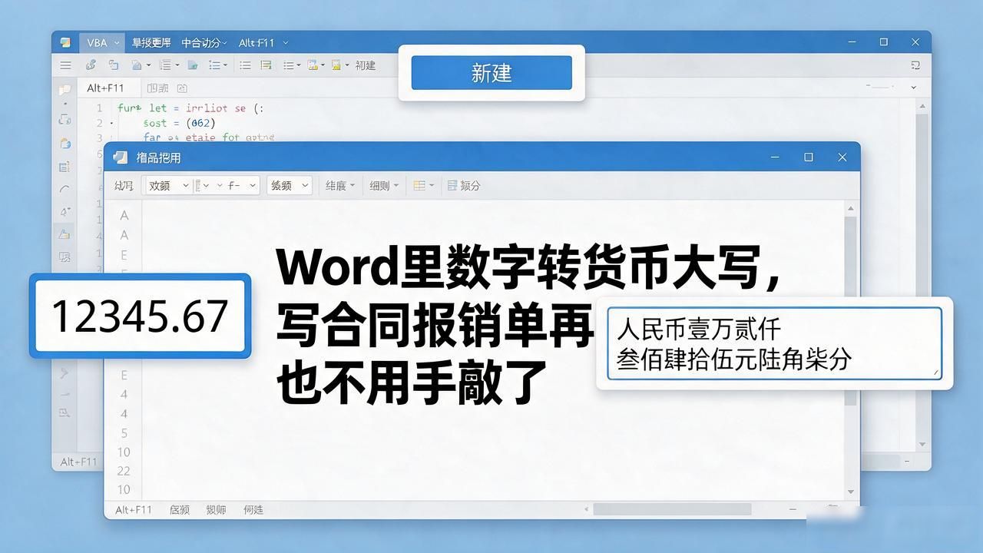Click the 人民币壹万贰仟 output text box
Viewport: 983px width, 553px height.
(x=774, y=343)
